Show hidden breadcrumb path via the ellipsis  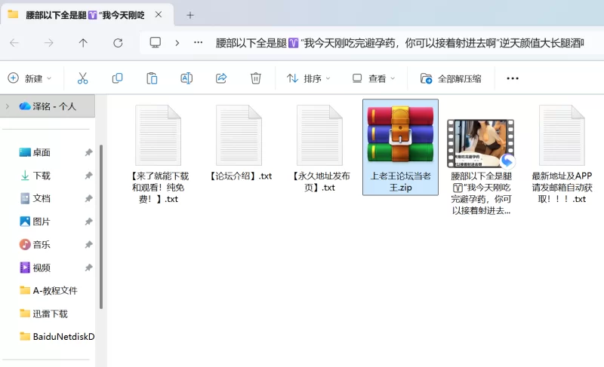tap(198, 43)
